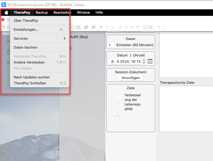The width and height of the screenshot is (213, 161).
Task: Align text to the right
Action: pos(132,27)
